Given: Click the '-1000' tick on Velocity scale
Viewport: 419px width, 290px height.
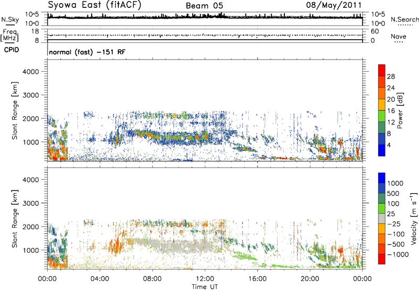Looking at the screenshot, I should (x=398, y=254).
